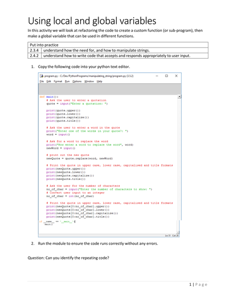Screen dimensions: 236x306
Task: Open the Run menu
Action: (x=67, y=81)
